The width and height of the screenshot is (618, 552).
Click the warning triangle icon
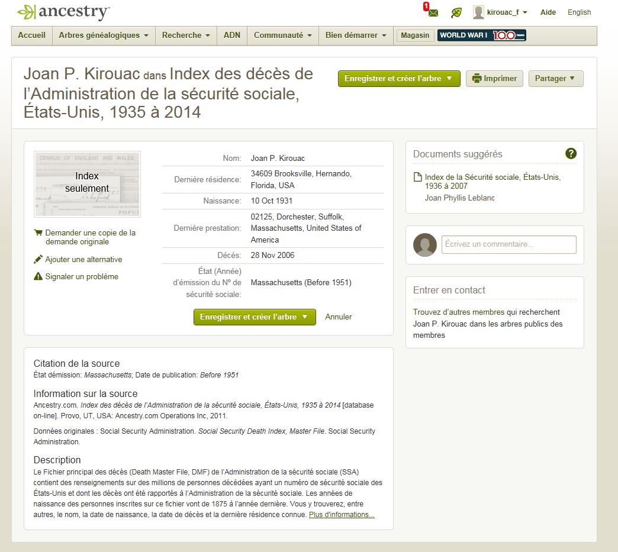(38, 276)
